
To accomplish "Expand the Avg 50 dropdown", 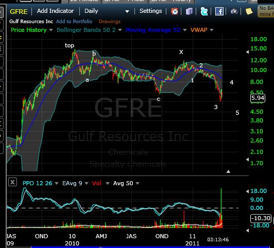I will pos(138,183).
